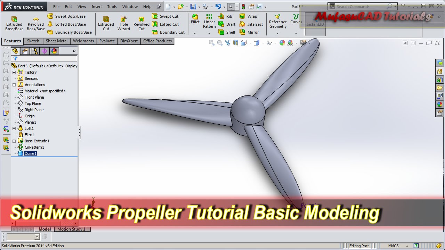This screenshot has height=250, width=445.
Task: Open the Motion Study 1 tab
Action: point(71,229)
